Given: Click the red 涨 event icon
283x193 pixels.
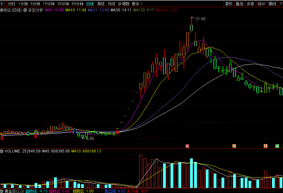Looking at the screenshot, I should (x=187, y=146).
